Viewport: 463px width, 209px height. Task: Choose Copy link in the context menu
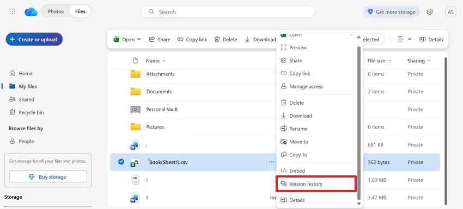[316, 73]
